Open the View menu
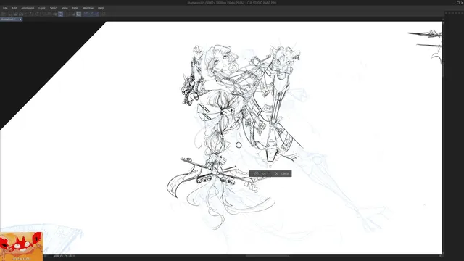The height and width of the screenshot is (261, 464). (x=65, y=8)
